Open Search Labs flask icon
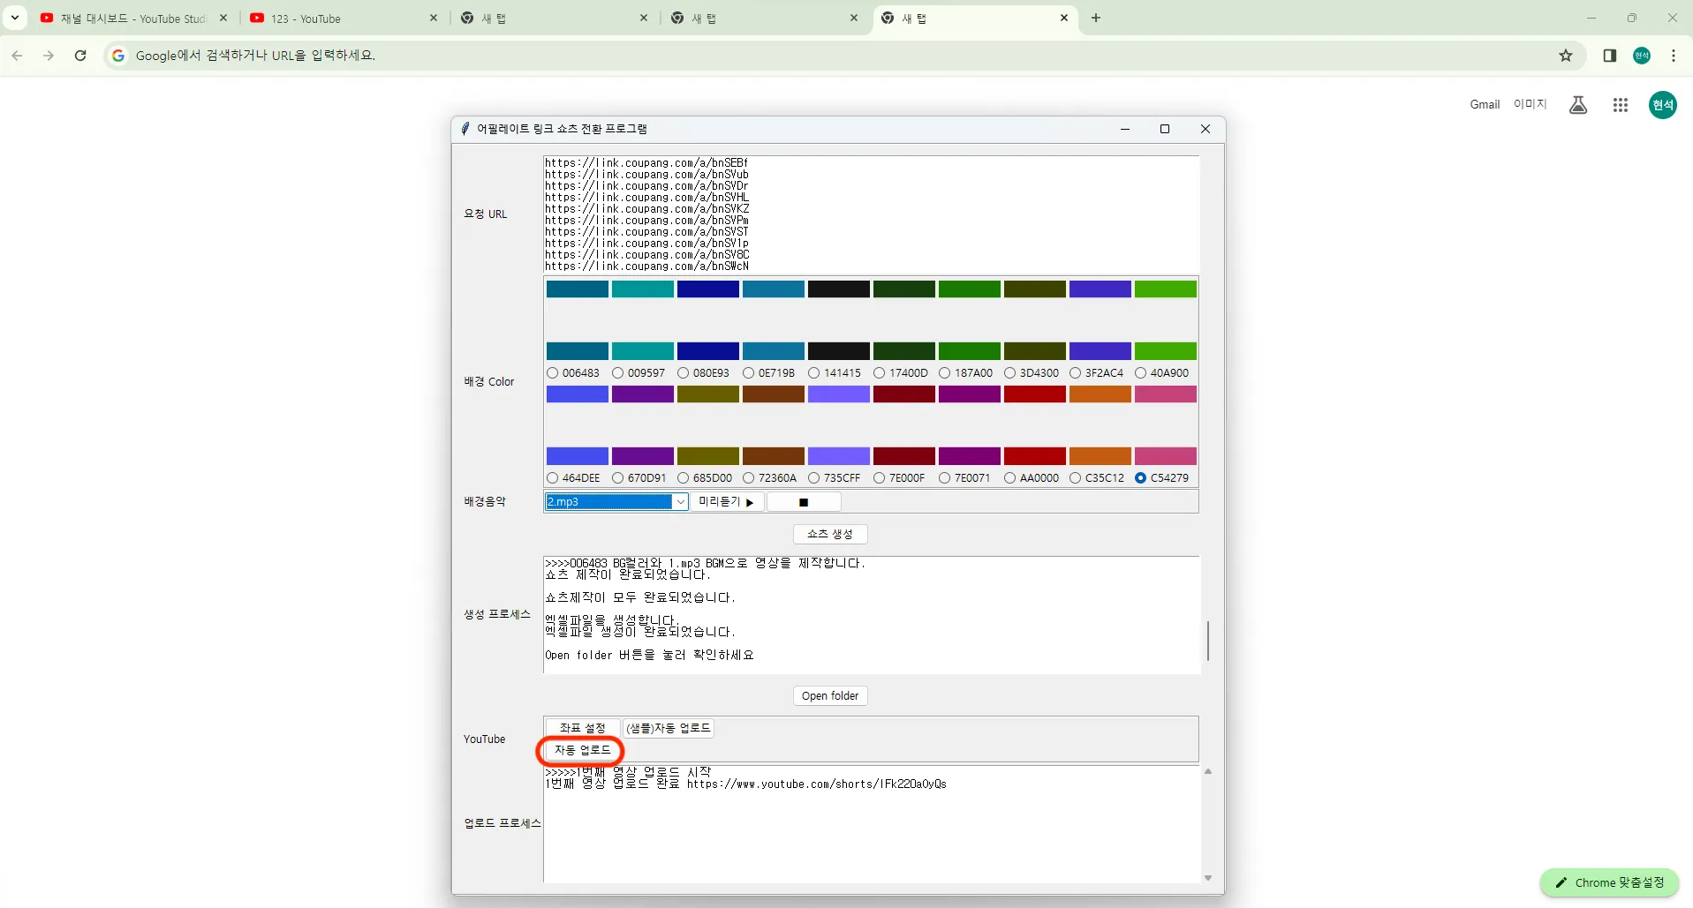Viewport: 1693px width, 908px height. [1578, 105]
